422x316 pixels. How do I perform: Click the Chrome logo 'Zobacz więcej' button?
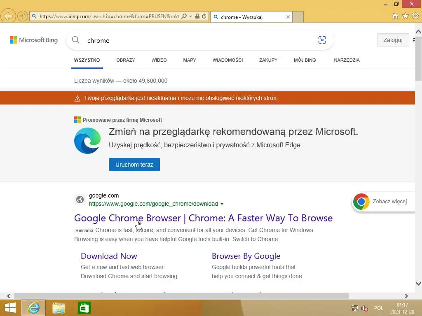[383, 202]
